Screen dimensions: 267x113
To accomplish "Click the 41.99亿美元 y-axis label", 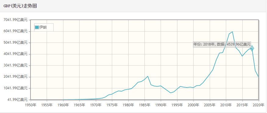I will click(17, 99).
